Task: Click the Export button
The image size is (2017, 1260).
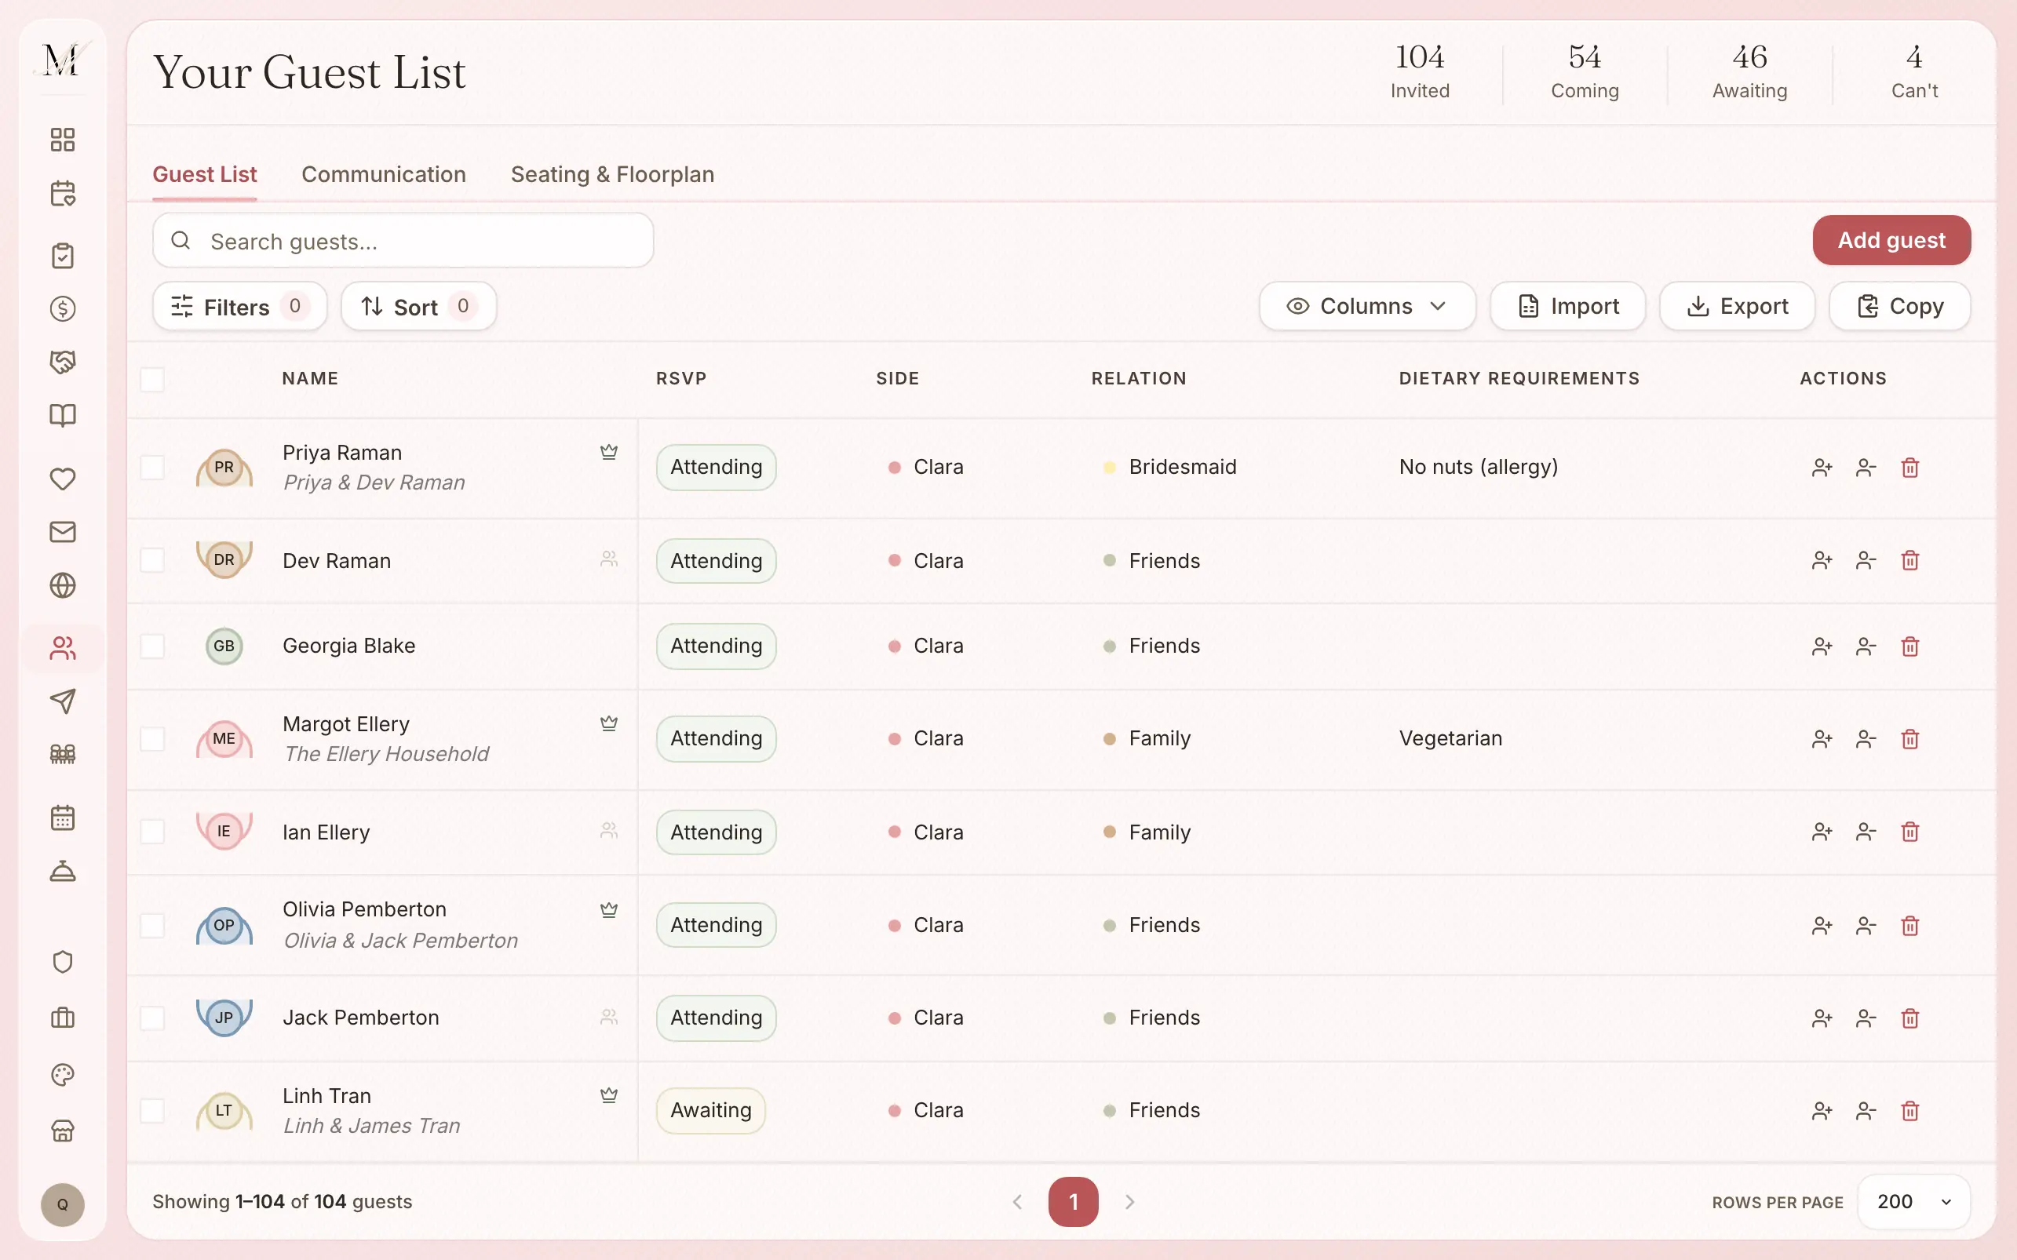Action: pos(1737,306)
